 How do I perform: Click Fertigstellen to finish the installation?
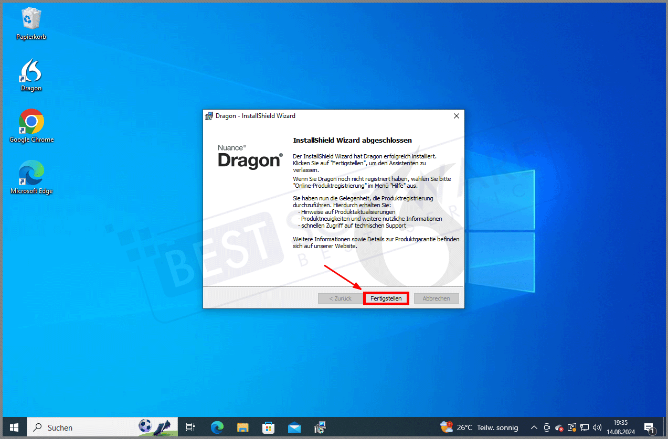click(386, 298)
